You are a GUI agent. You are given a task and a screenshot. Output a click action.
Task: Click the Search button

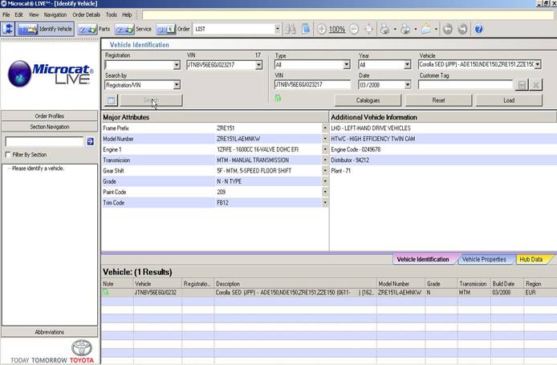pyautogui.click(x=152, y=100)
